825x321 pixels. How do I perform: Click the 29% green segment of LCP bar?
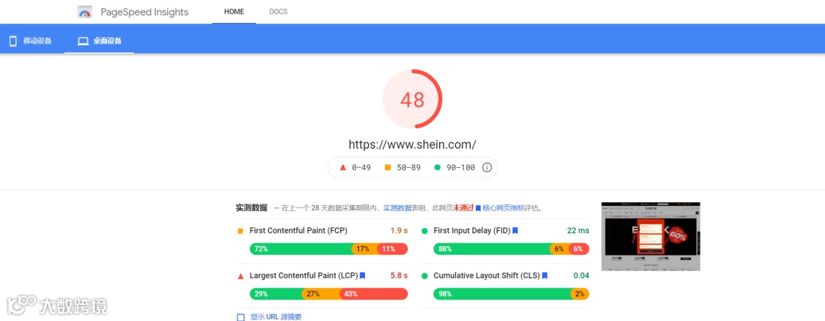[x=275, y=294]
